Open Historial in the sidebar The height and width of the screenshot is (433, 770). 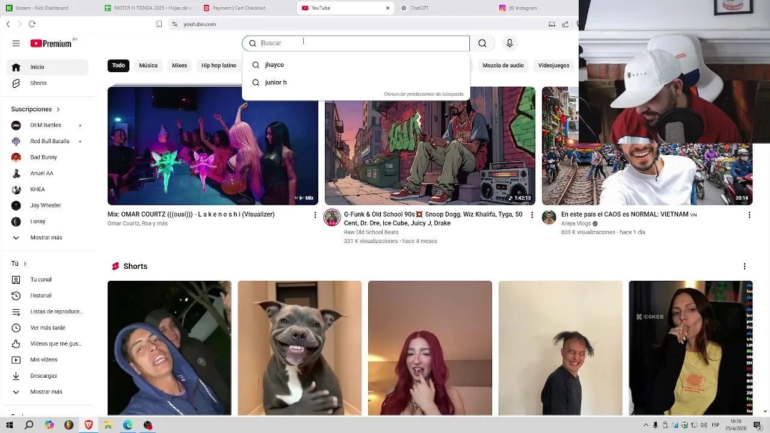[x=47, y=295]
